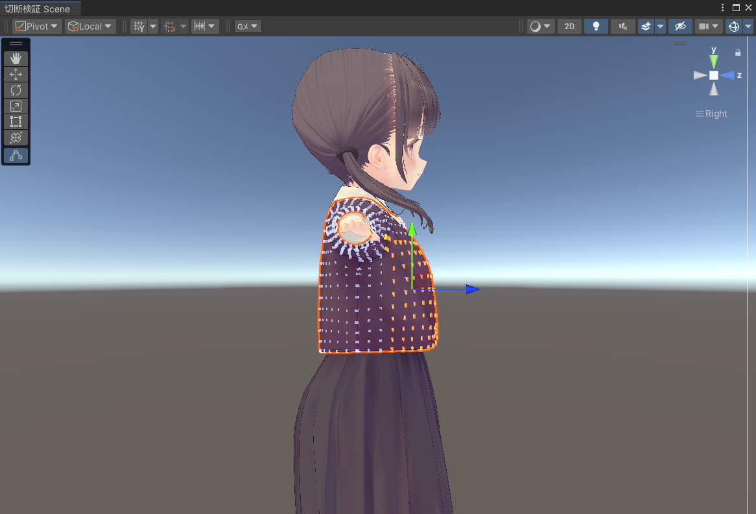Open effects options dropdown arrow

[x=661, y=27]
